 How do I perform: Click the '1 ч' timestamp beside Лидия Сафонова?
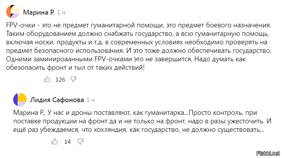point(90,100)
